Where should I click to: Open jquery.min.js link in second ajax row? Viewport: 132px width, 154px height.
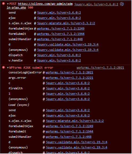pos(68,115)
